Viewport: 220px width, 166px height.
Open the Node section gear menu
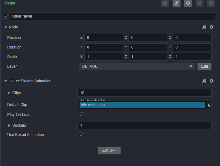(x=212, y=27)
